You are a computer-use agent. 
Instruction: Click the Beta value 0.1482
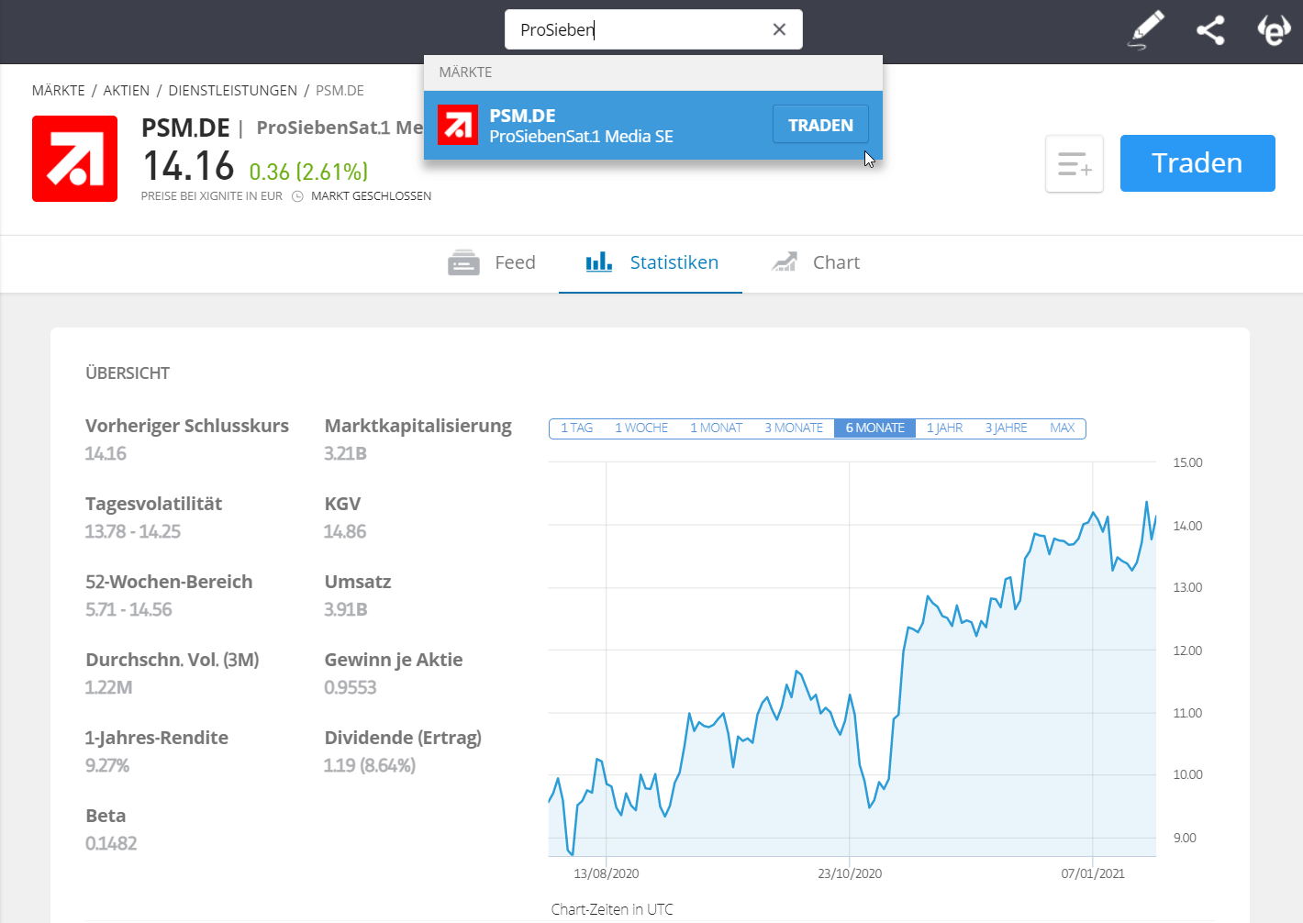[x=111, y=843]
